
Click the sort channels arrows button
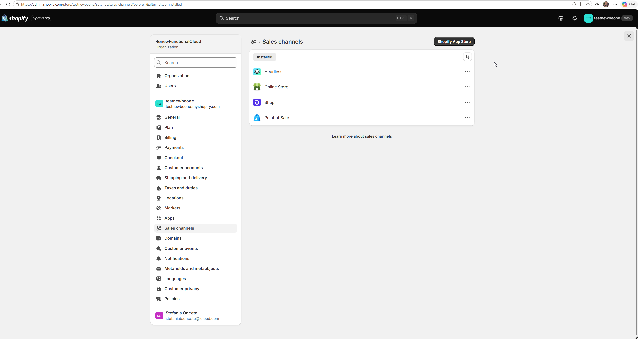[467, 57]
